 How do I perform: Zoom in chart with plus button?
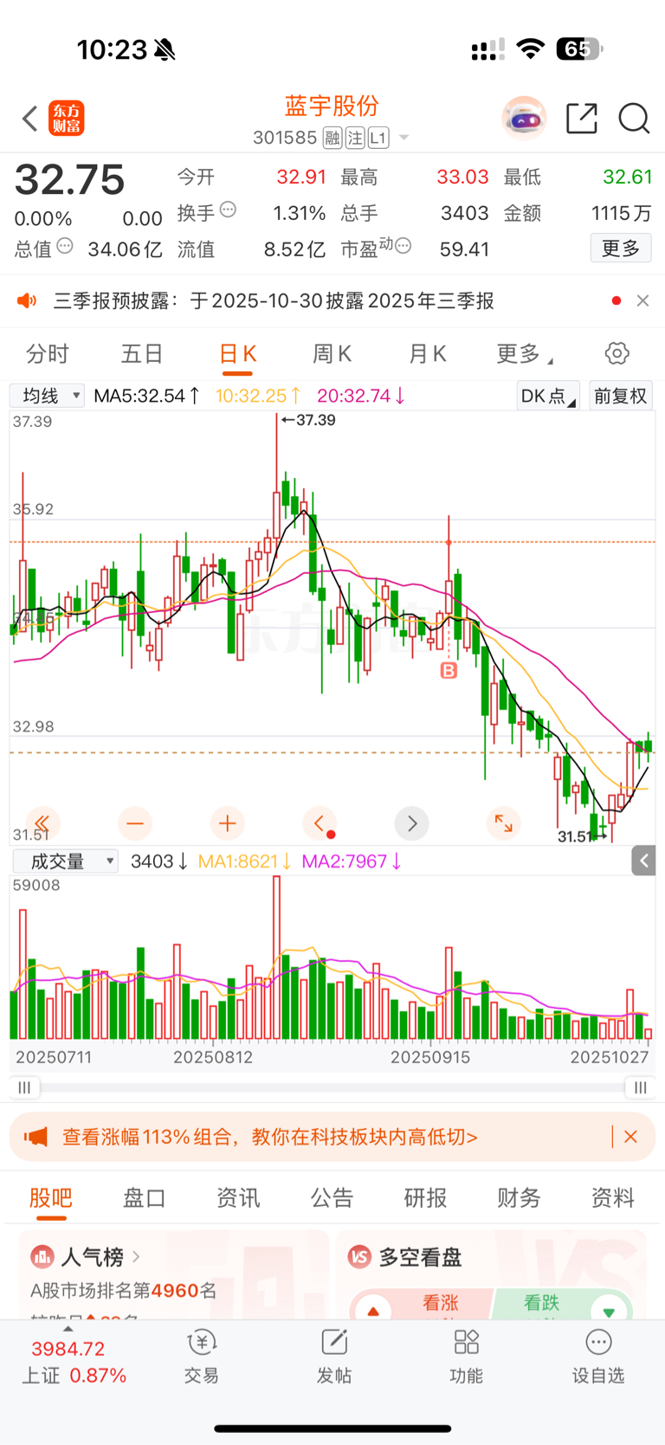[228, 822]
